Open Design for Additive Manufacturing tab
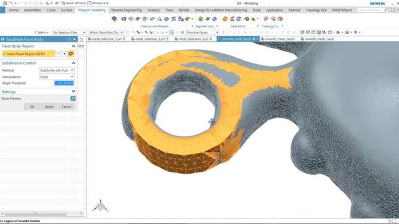Image resolution: width=399 pixels, height=224 pixels. 221,10
